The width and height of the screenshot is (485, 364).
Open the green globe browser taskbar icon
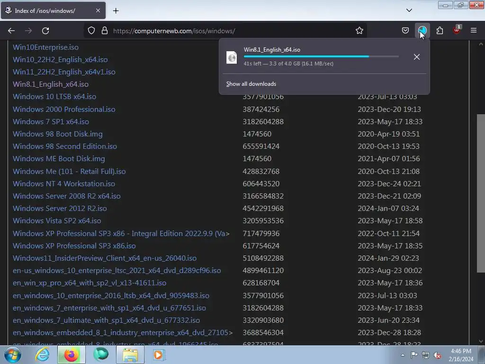pyautogui.click(x=100, y=355)
